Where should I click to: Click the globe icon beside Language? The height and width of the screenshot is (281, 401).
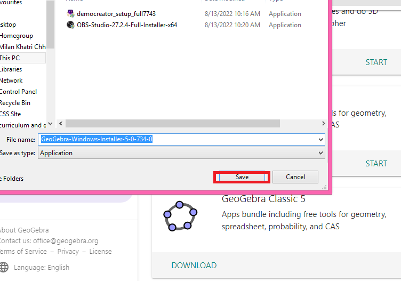tap(4, 267)
